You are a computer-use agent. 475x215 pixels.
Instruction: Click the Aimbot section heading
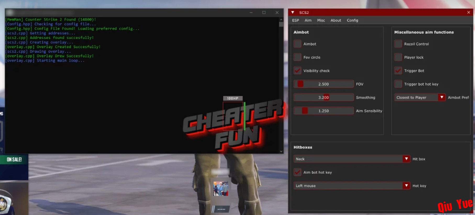[x=301, y=32]
